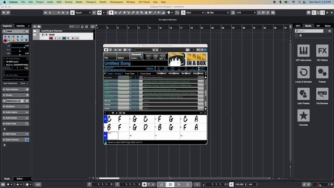Expand the Track Versions inspector section
The image size is (334, 188).
(x=16, y=89)
